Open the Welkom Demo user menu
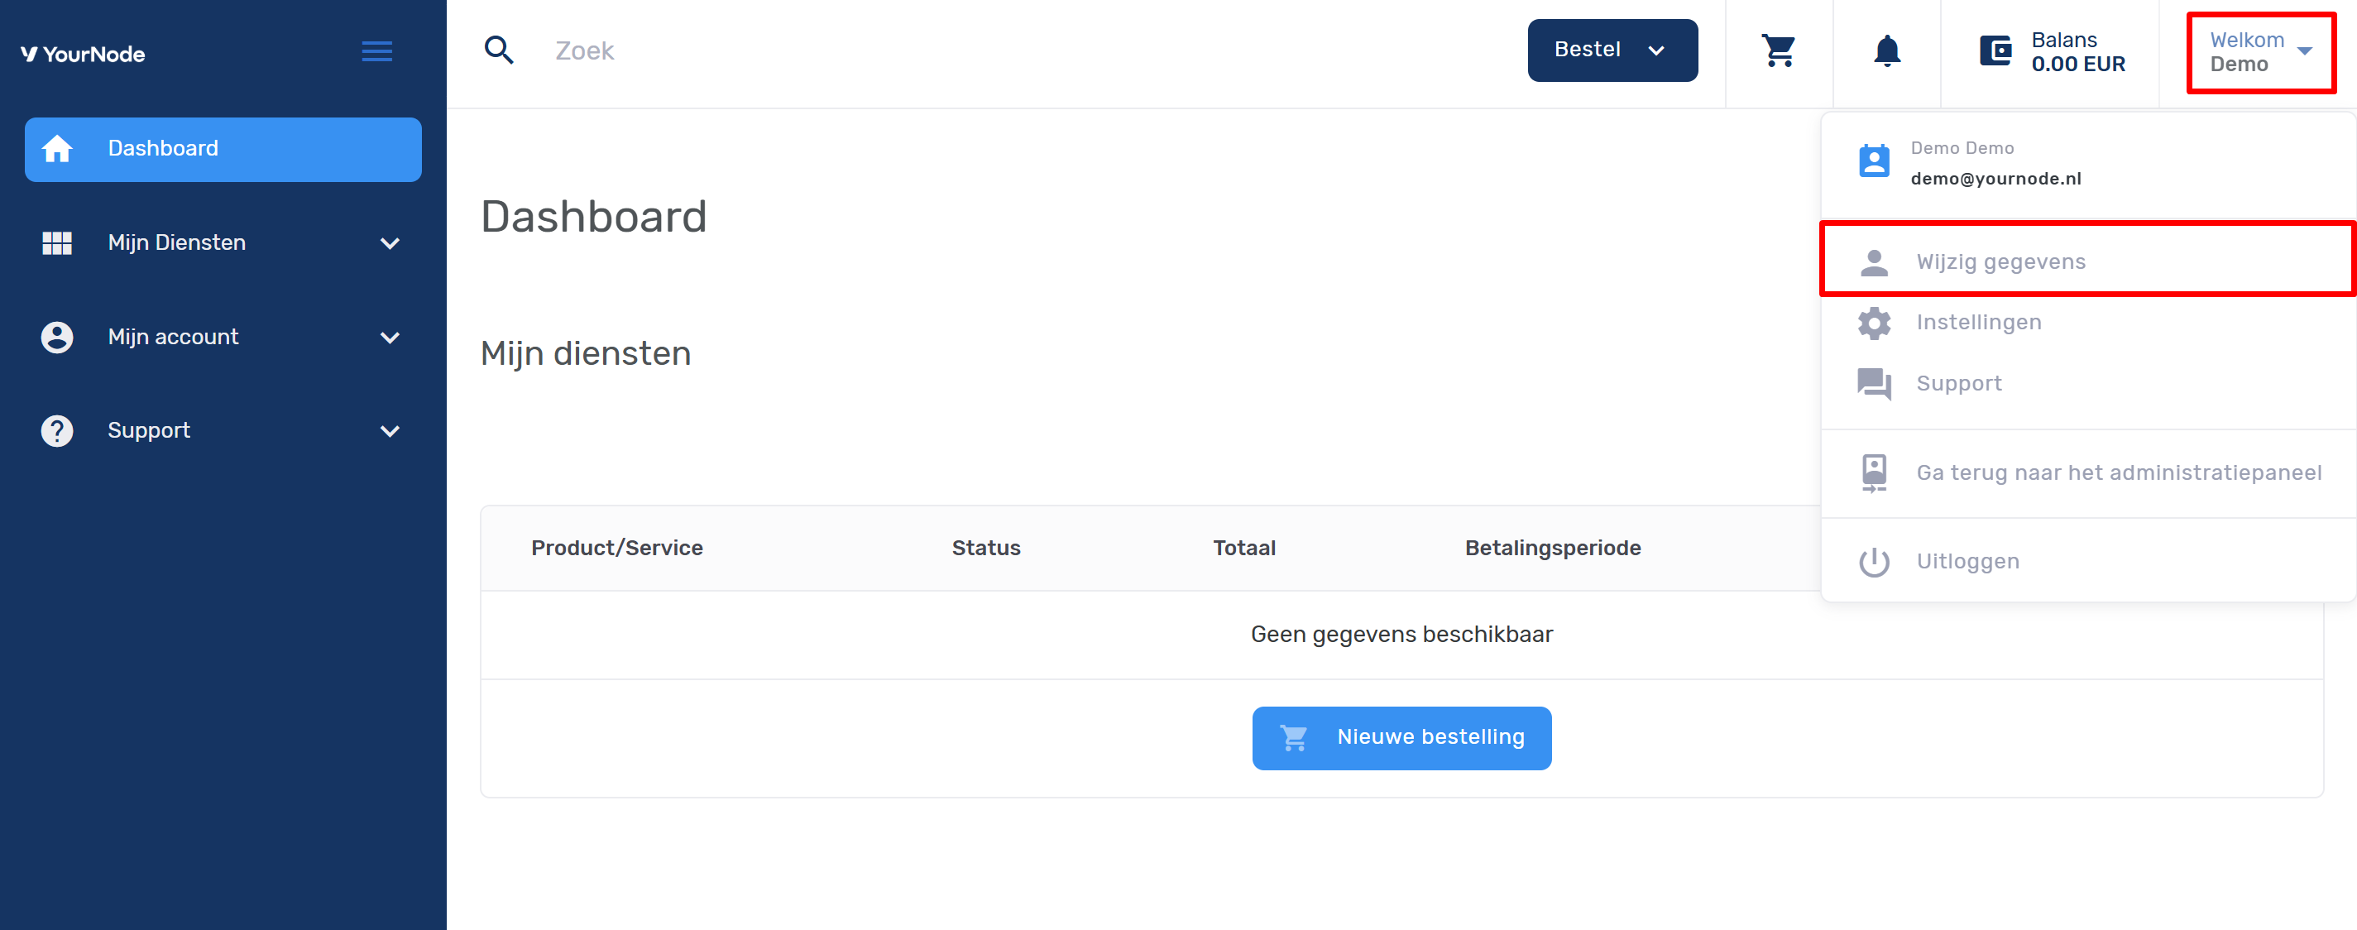 tap(2261, 53)
